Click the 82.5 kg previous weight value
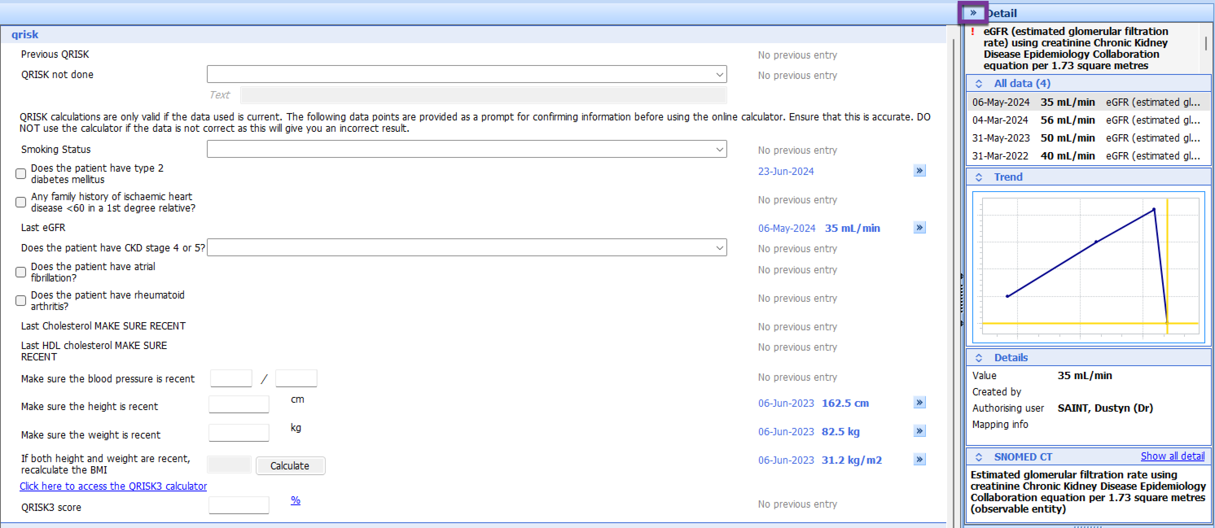Viewport: 1215px width, 528px height. [x=840, y=432]
